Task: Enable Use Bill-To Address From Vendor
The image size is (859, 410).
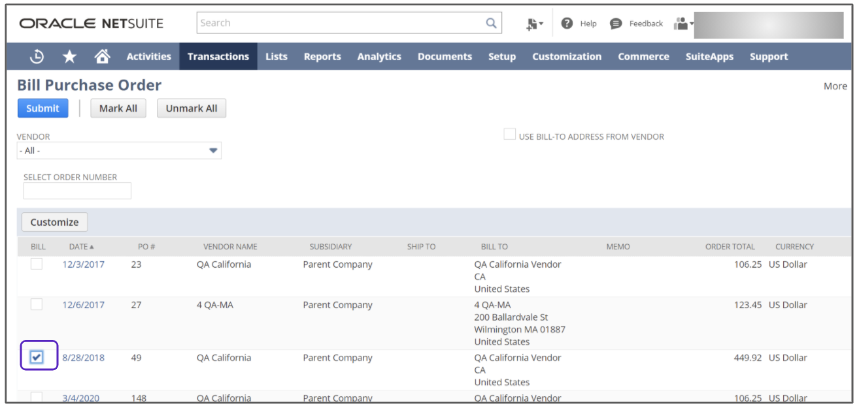Action: [509, 134]
